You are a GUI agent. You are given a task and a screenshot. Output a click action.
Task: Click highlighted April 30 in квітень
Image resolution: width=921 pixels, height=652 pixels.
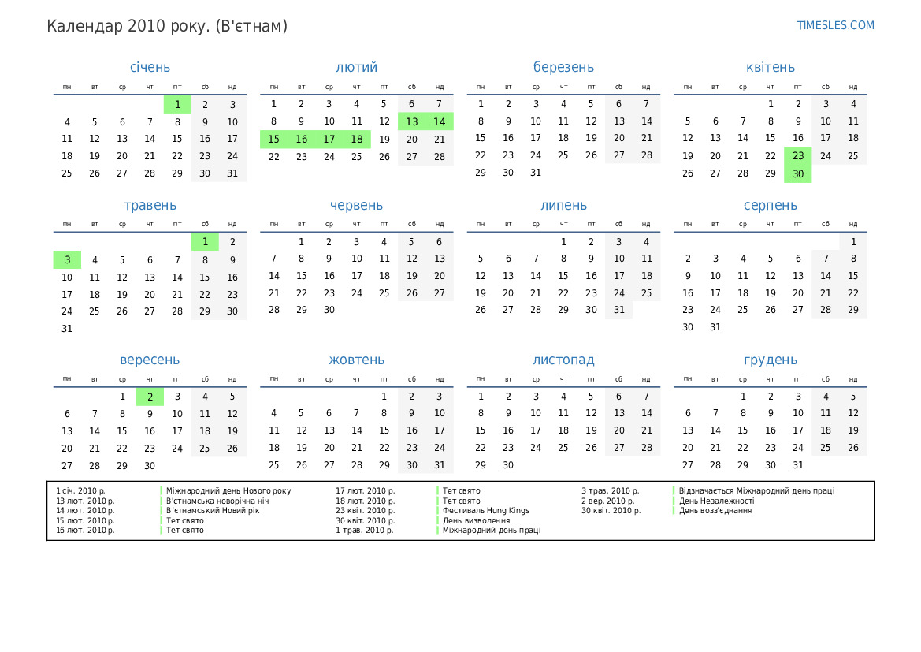(797, 174)
